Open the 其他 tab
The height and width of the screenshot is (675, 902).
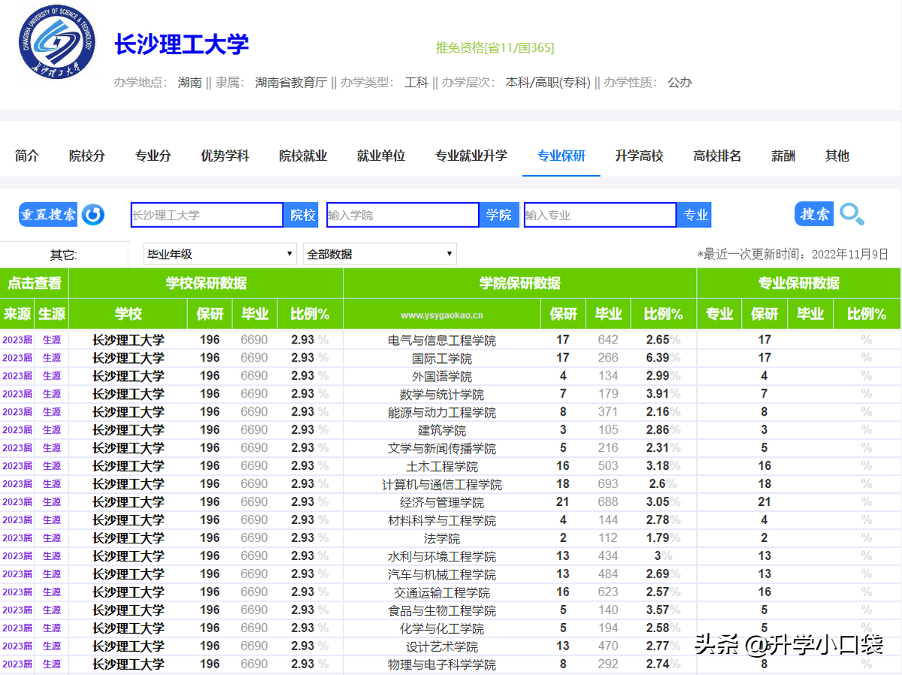[837, 156]
